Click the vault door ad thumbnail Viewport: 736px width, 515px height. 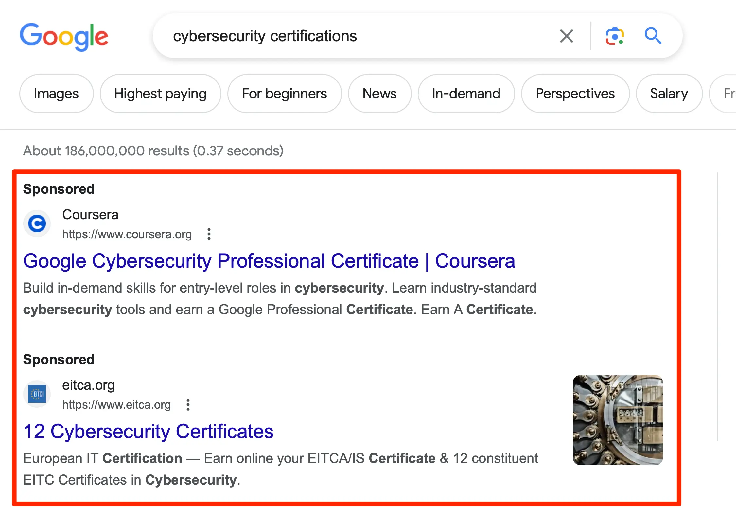coord(618,420)
